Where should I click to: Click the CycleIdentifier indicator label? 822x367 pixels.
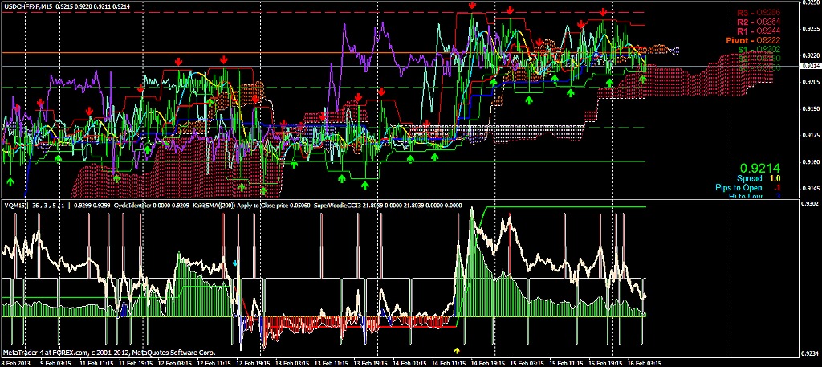click(x=132, y=206)
